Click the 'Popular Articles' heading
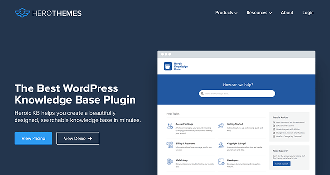Image resolution: width=330 pixels, height=175 pixels. [x=281, y=118]
